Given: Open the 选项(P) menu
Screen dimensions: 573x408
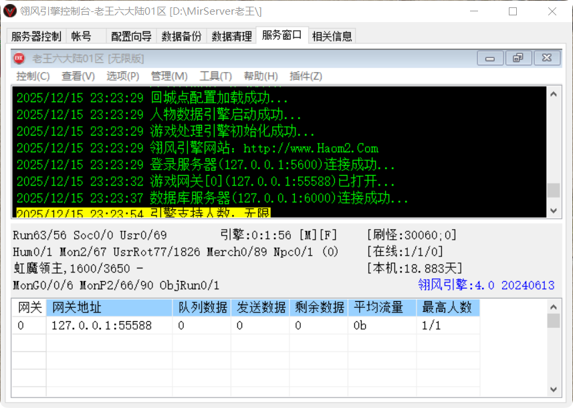Looking at the screenshot, I should (122, 75).
